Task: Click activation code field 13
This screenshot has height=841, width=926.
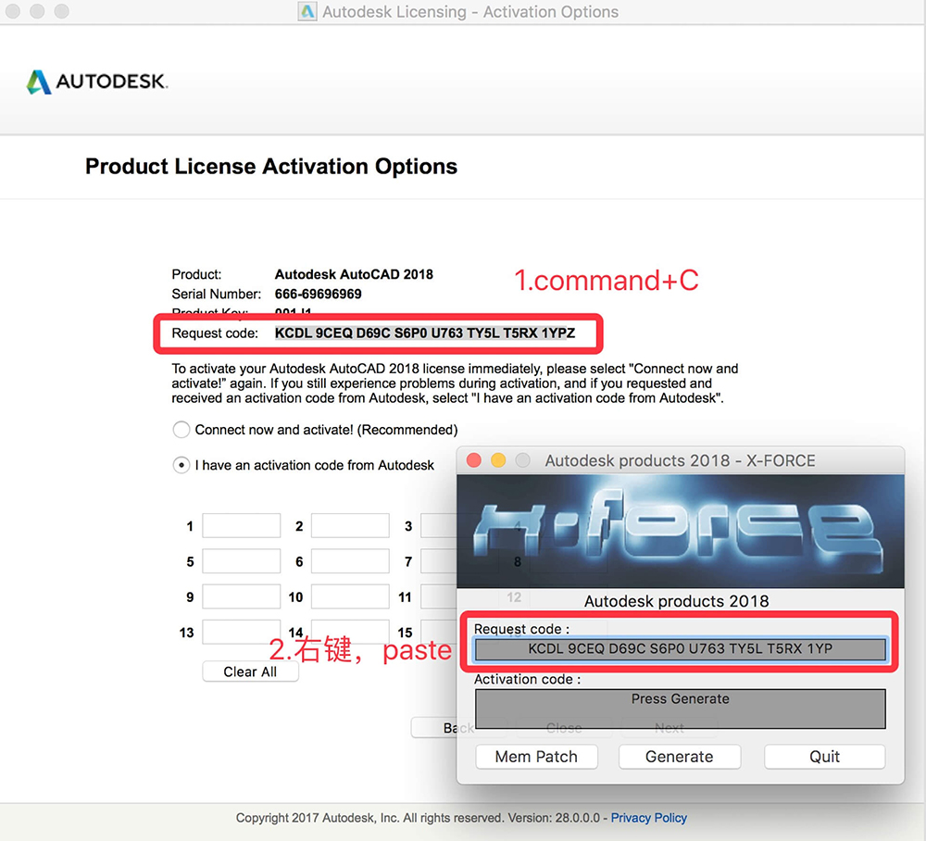Action: click(x=242, y=632)
